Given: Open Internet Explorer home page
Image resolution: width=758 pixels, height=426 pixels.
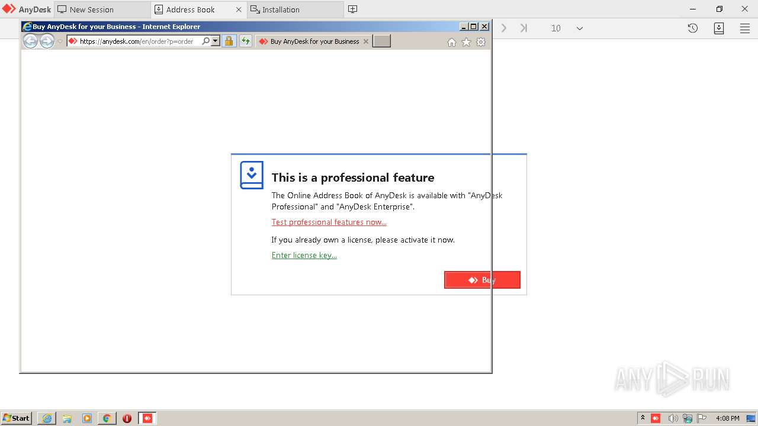Looking at the screenshot, I should click(x=452, y=42).
